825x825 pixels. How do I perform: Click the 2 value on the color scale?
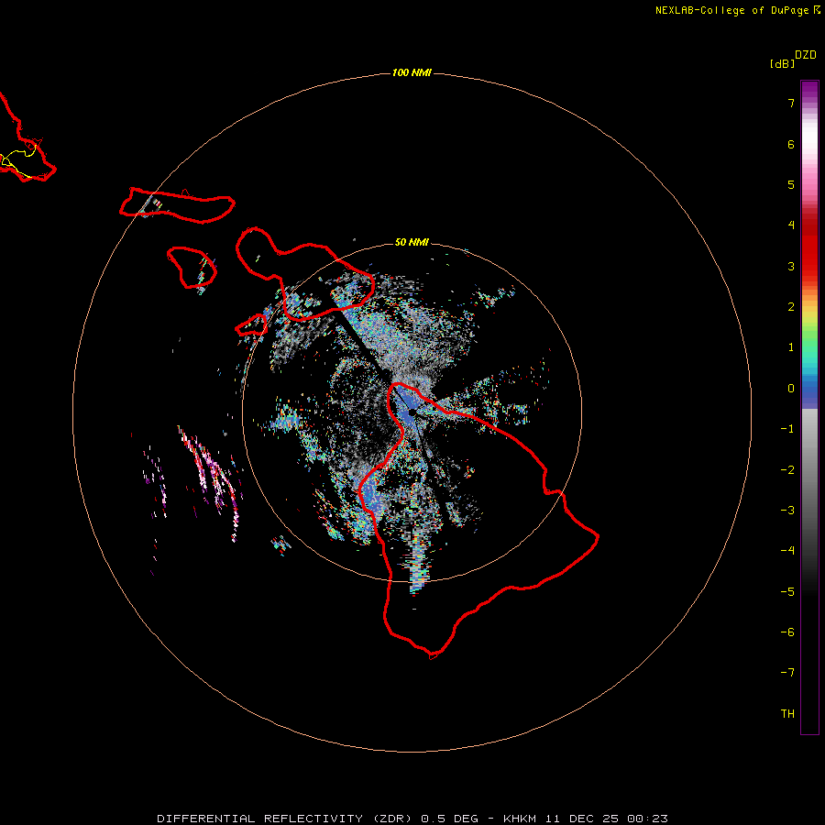click(x=791, y=307)
